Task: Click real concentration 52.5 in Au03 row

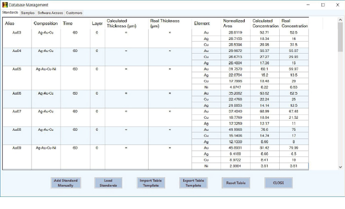Action: 294,33
